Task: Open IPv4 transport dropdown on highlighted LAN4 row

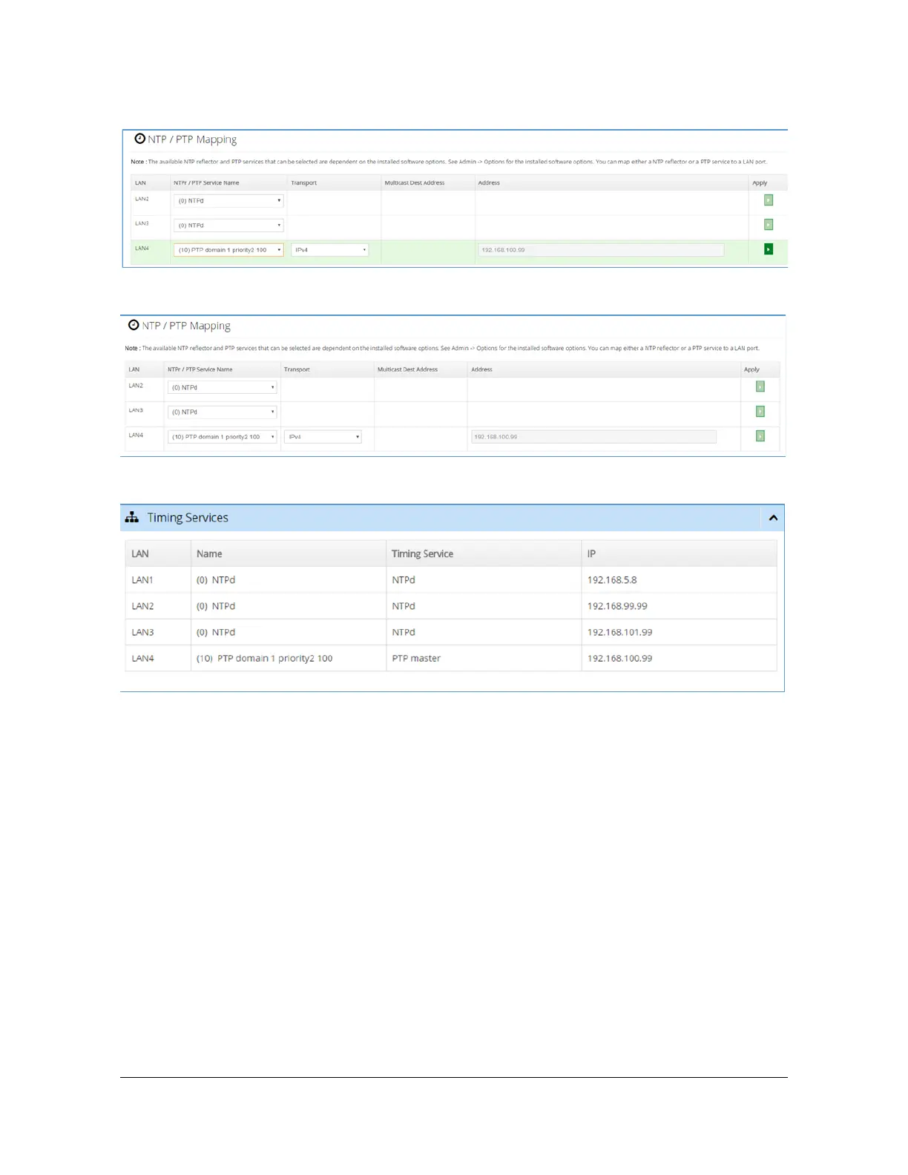Action: point(329,250)
